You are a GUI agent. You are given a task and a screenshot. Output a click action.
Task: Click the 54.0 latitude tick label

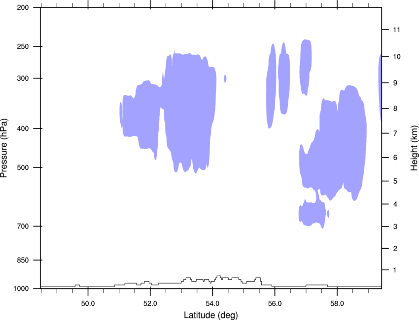[x=212, y=304]
